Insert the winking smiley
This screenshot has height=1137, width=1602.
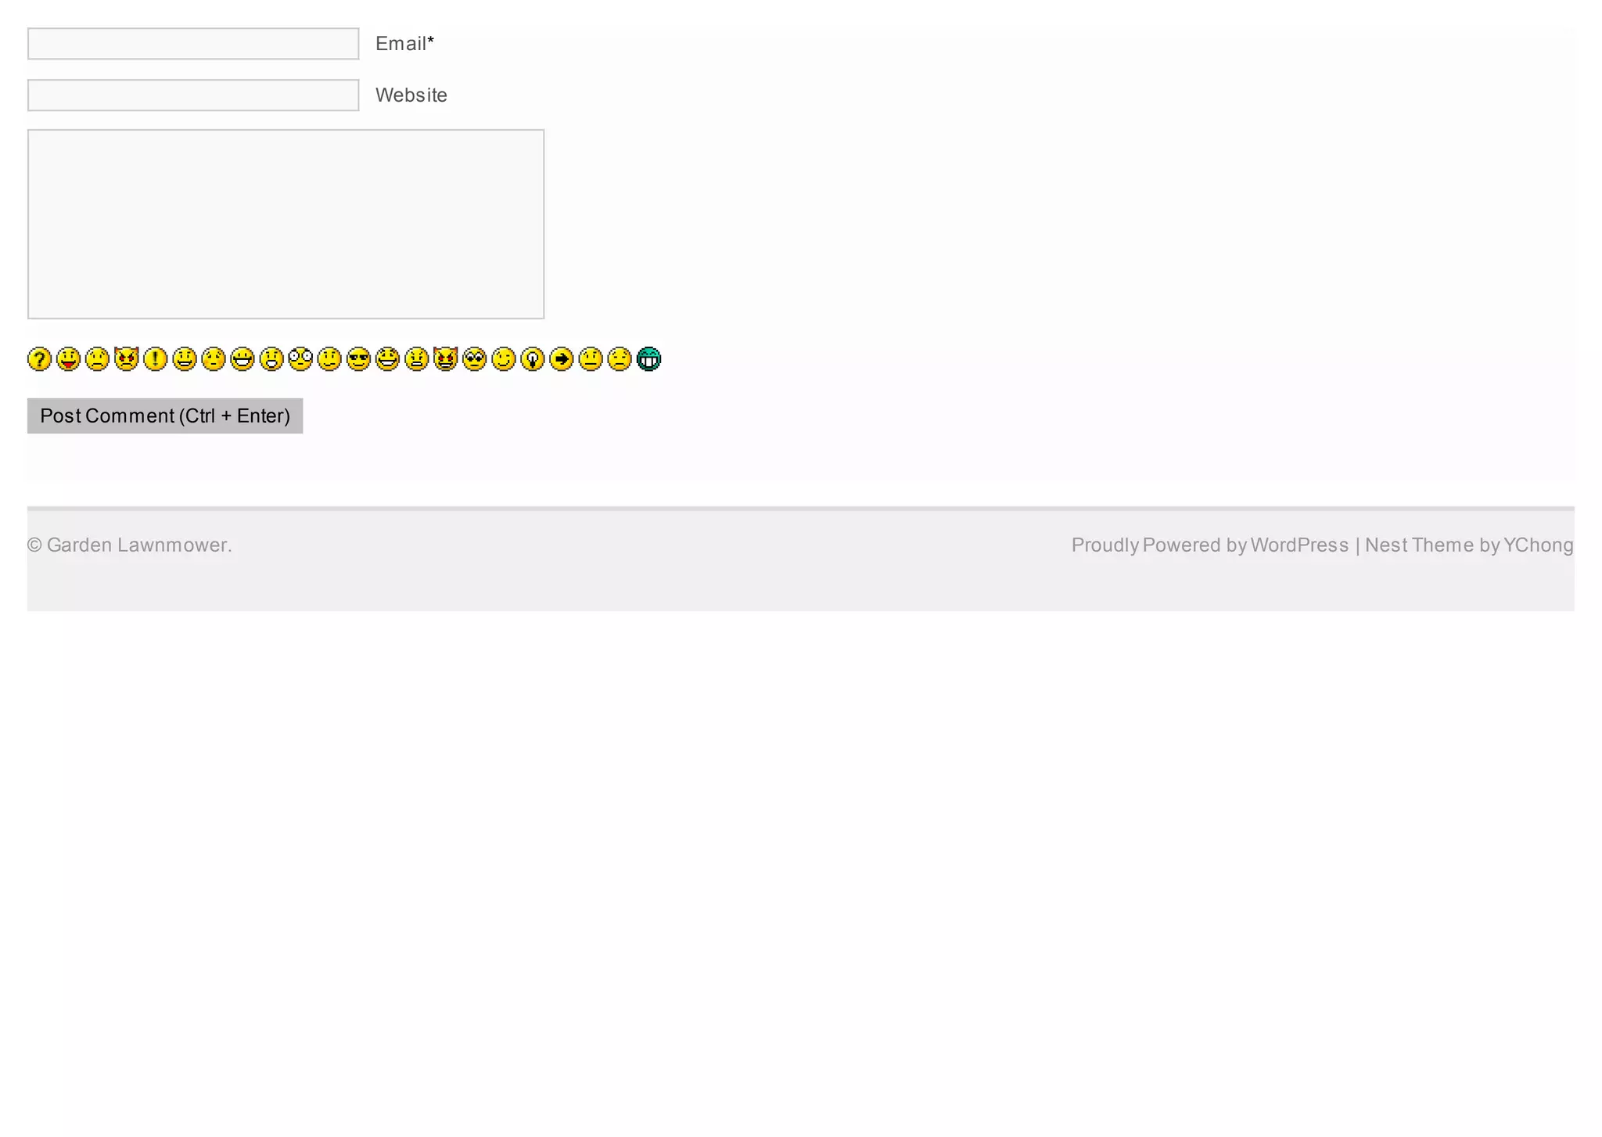click(x=503, y=359)
